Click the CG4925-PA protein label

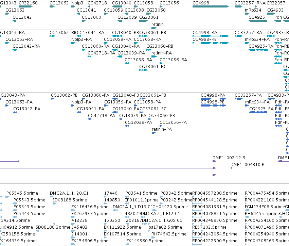point(261,109)
